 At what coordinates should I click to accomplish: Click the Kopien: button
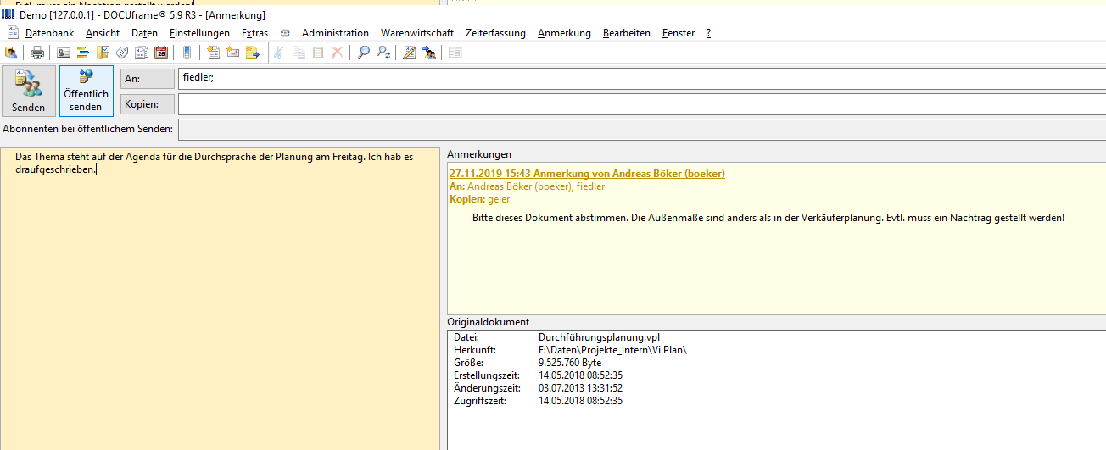click(148, 104)
